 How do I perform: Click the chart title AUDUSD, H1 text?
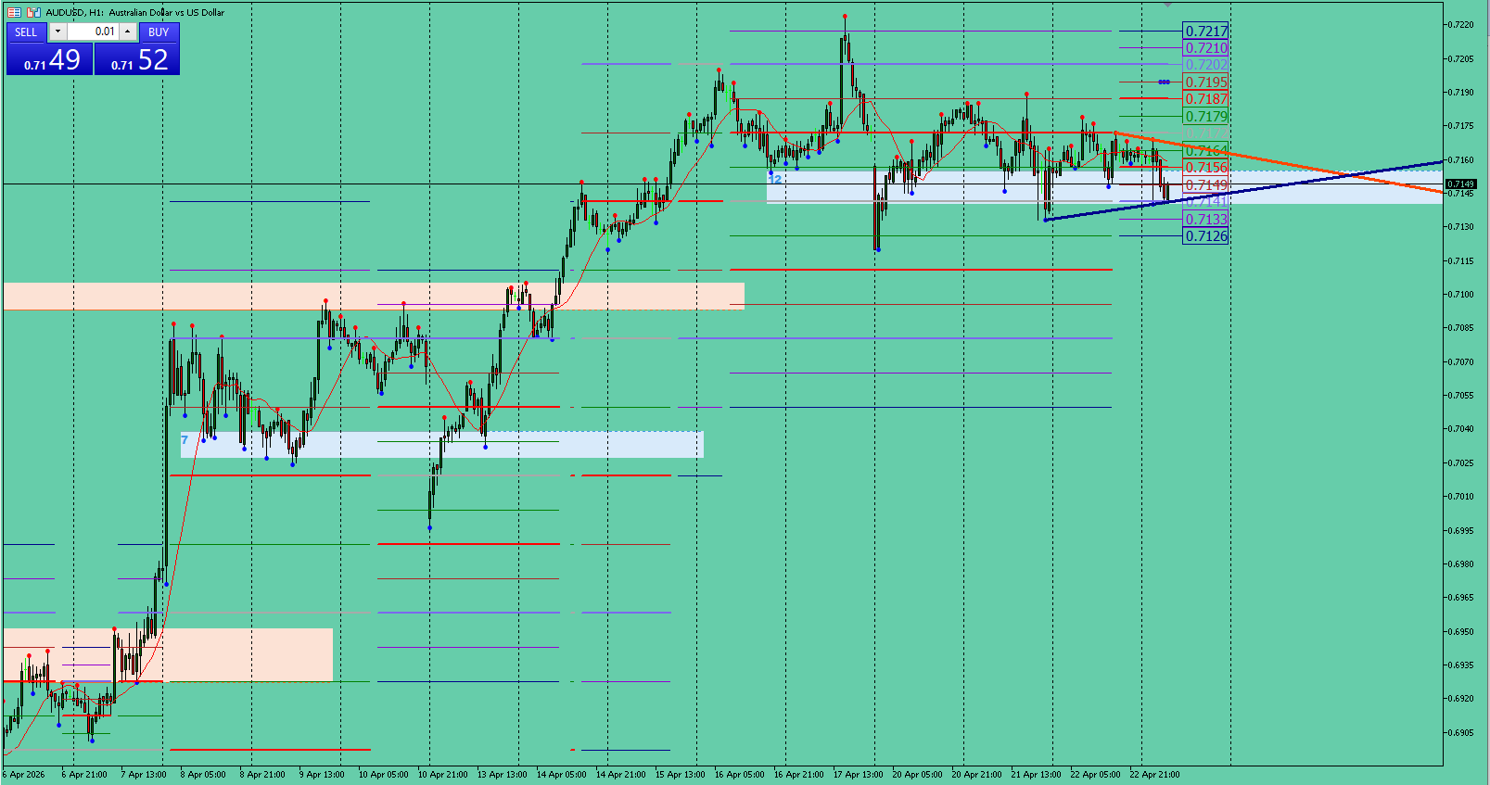[x=74, y=12]
